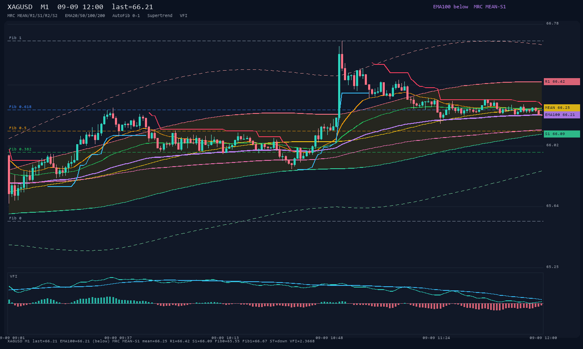Click the 'Fib 0.618' level label

(x=20, y=107)
